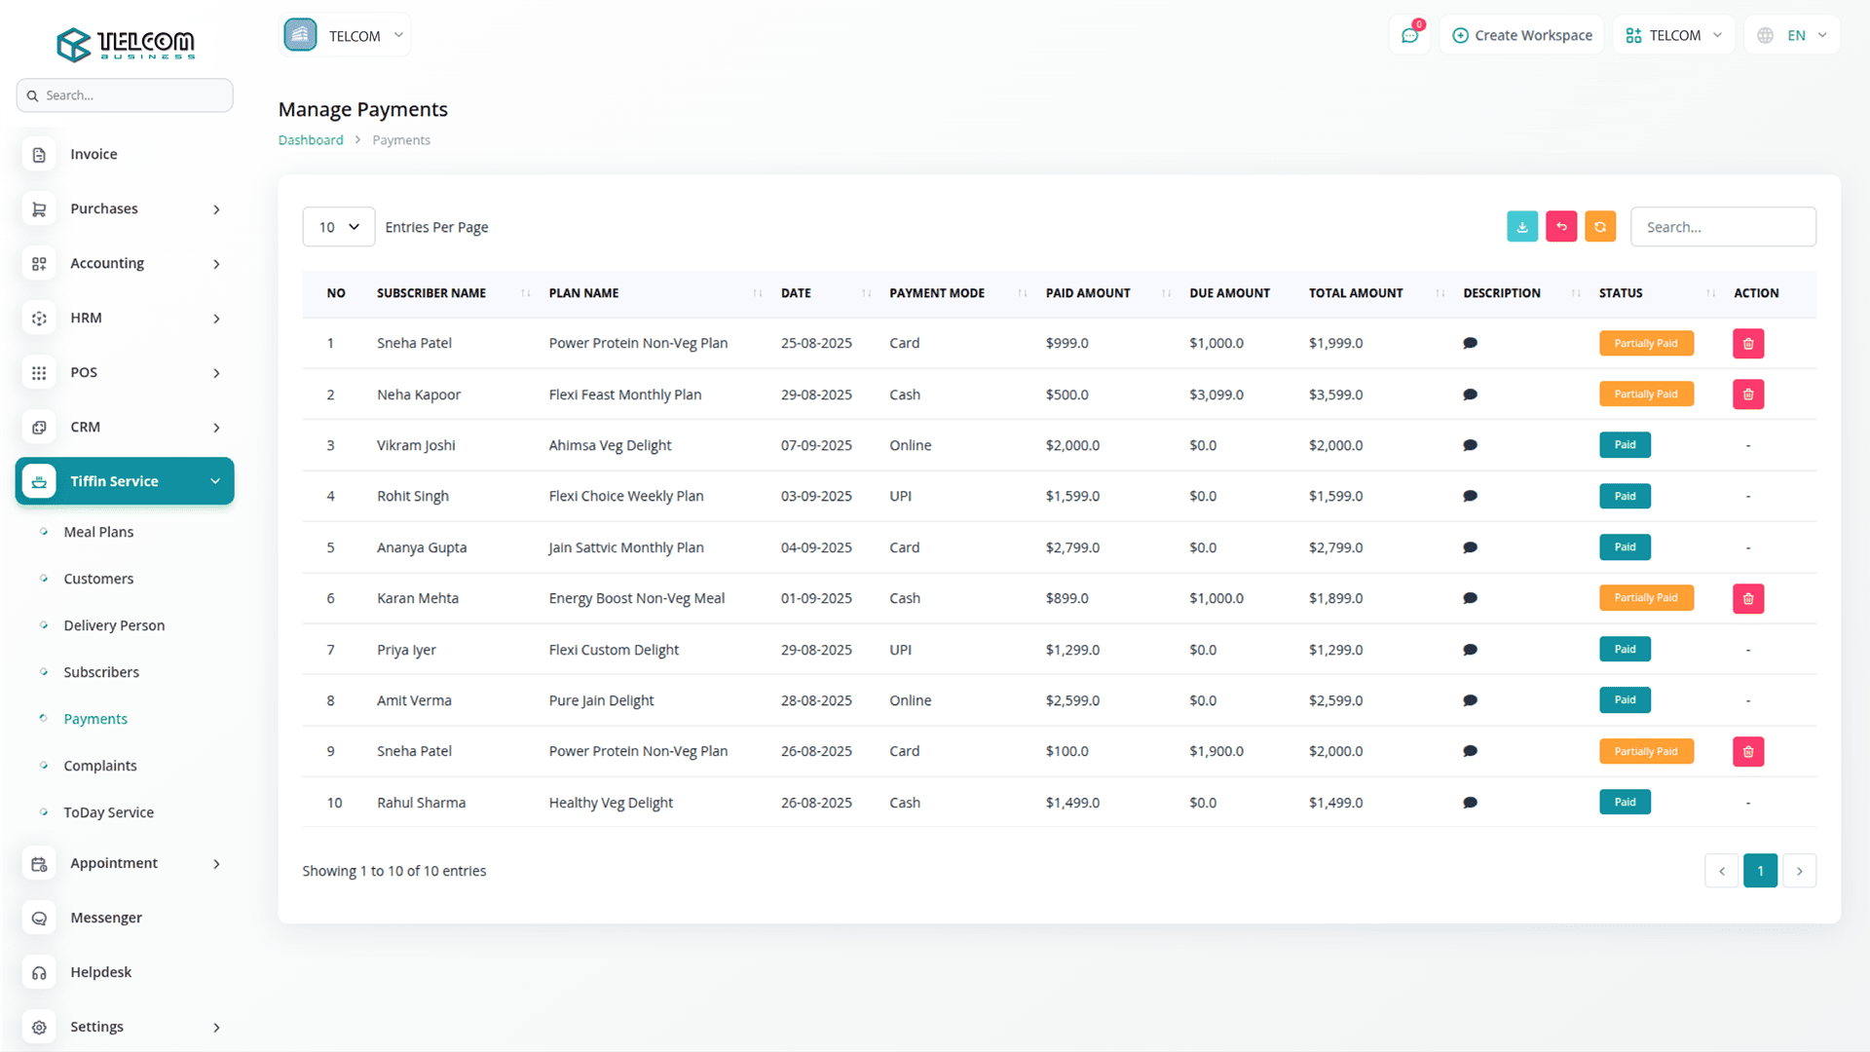Click the orange refresh icon button
This screenshot has height=1052, width=1870.
1600,227
